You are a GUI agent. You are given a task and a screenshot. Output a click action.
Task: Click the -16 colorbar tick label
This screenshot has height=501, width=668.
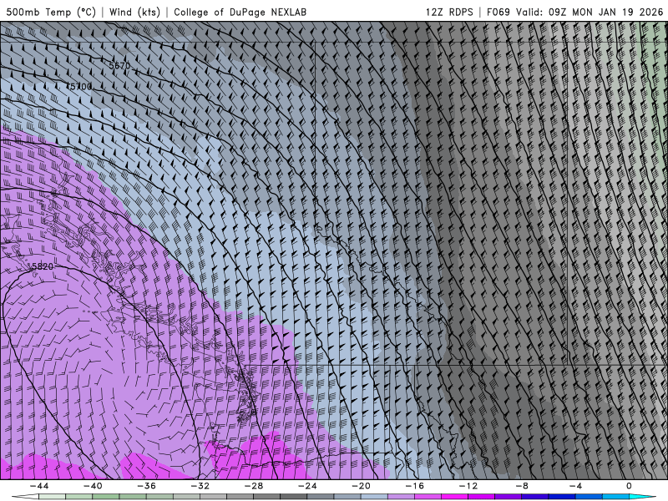click(414, 486)
